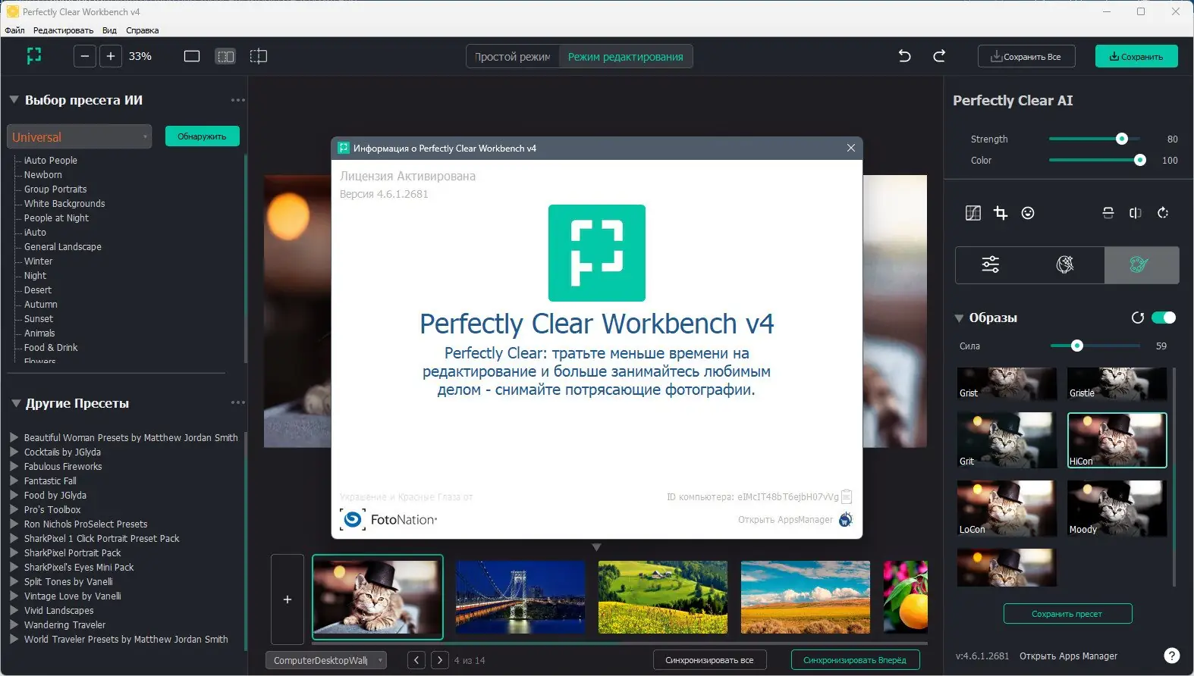Add an image with the plus tile

[x=288, y=599]
